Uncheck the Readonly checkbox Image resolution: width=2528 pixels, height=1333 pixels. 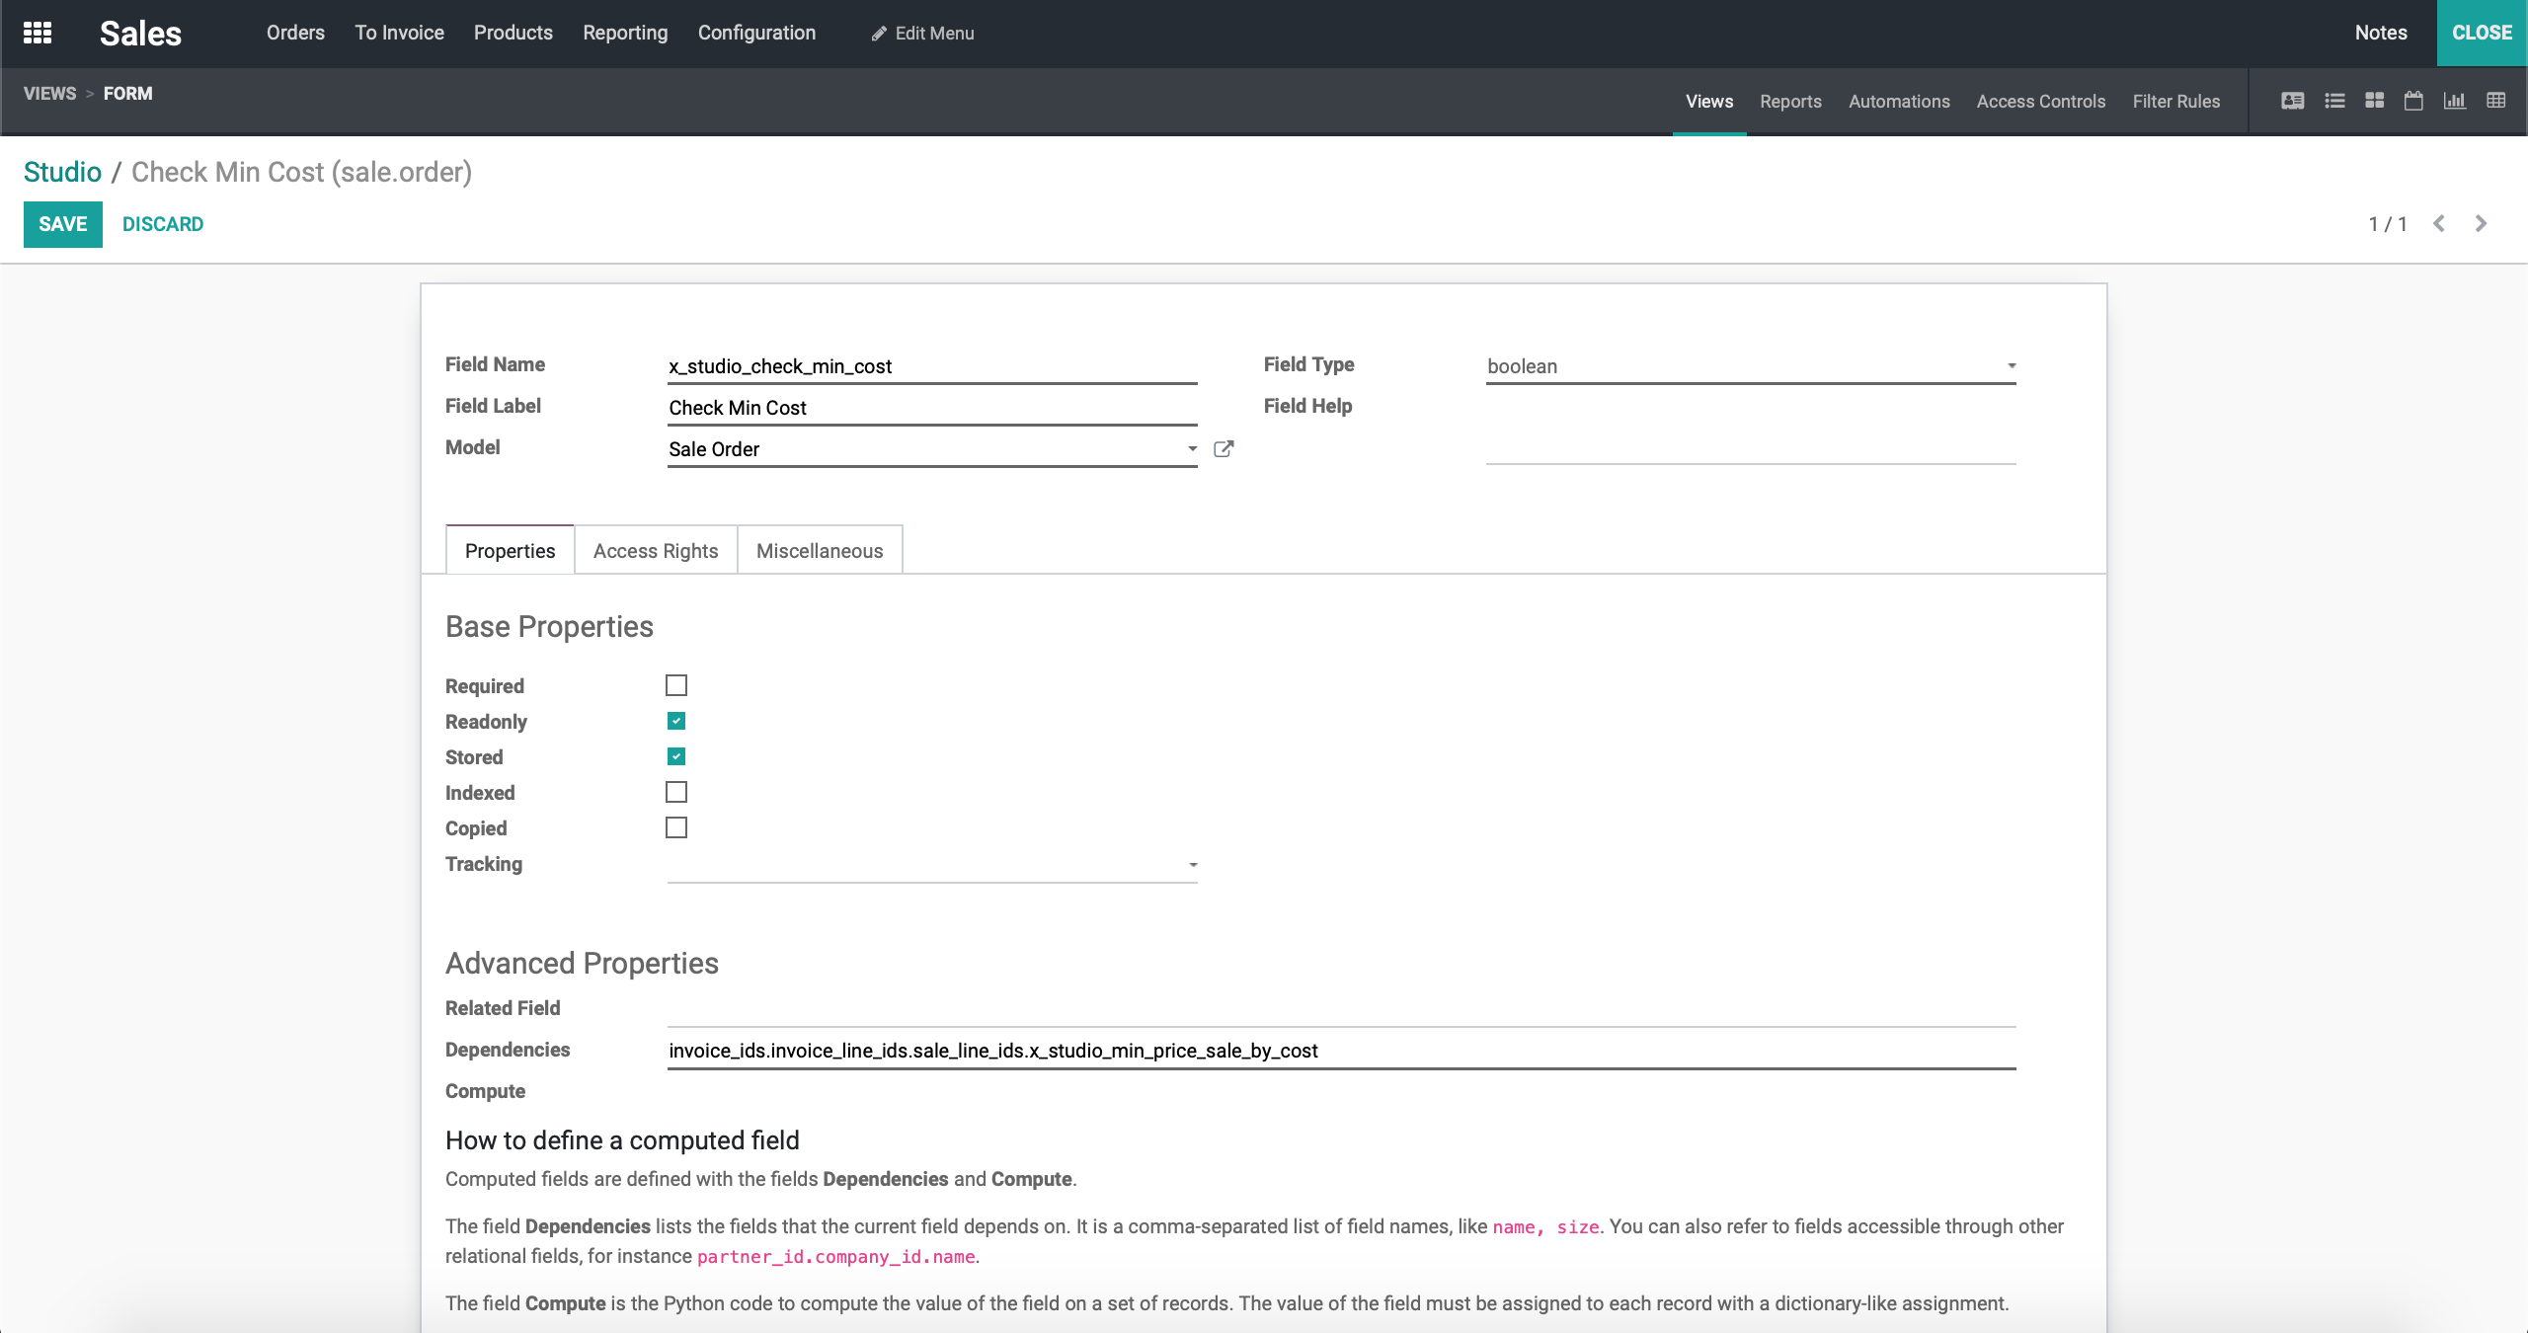click(676, 721)
